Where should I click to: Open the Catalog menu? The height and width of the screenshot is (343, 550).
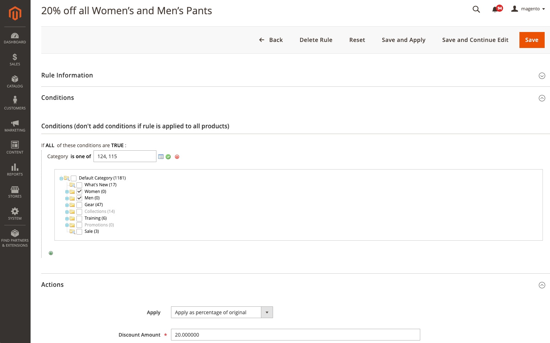pyautogui.click(x=15, y=82)
